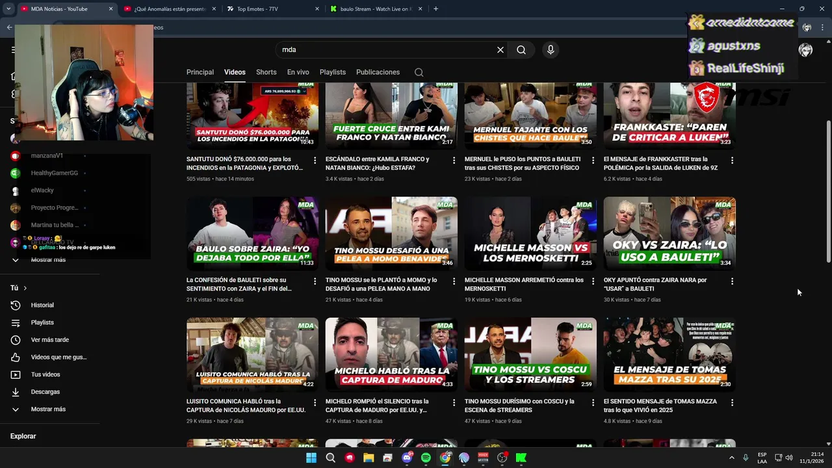Open options menu for SANTUTU DONÓ video

coord(315,160)
